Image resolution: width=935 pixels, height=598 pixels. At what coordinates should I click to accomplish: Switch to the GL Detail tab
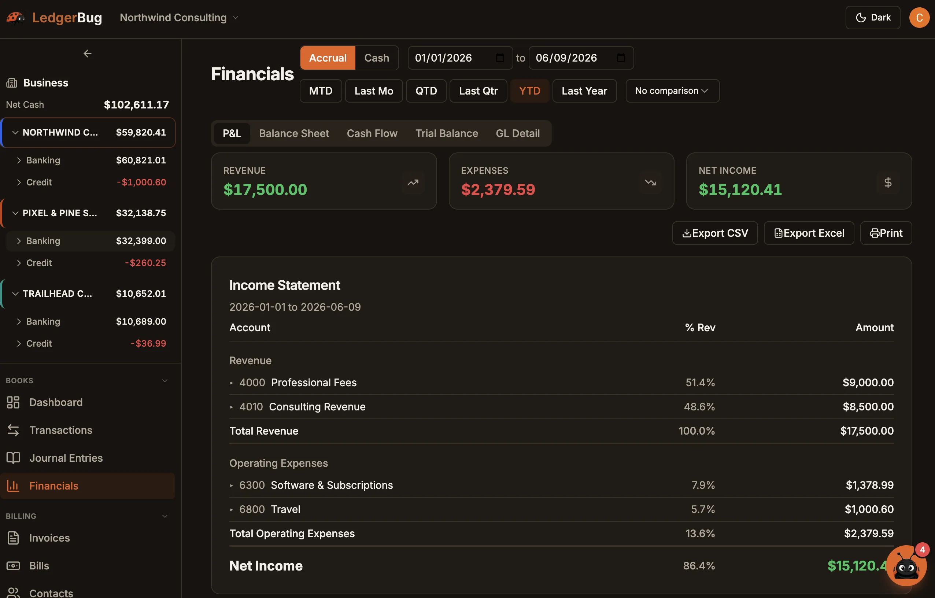pyautogui.click(x=518, y=133)
